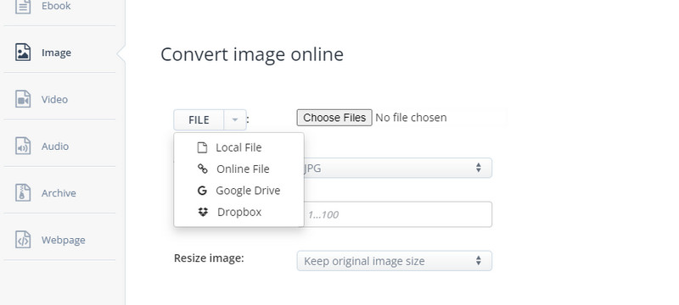Choose Online File from dropdown menu
Screen dimensions: 679x305
tap(238, 169)
